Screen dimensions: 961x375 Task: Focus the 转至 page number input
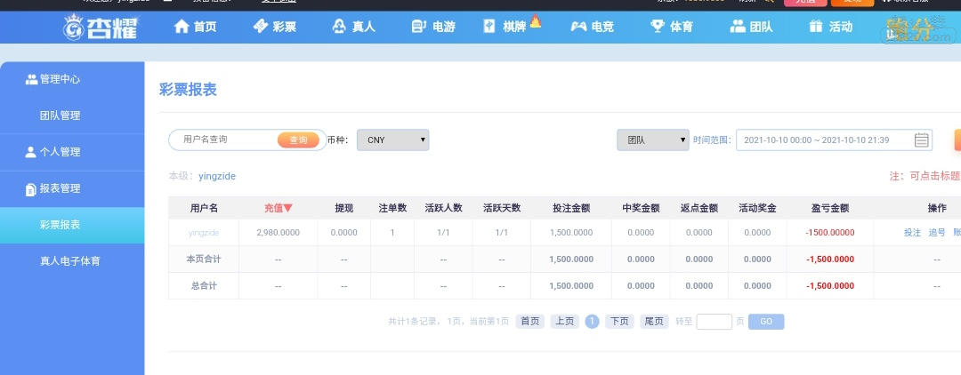pos(714,322)
